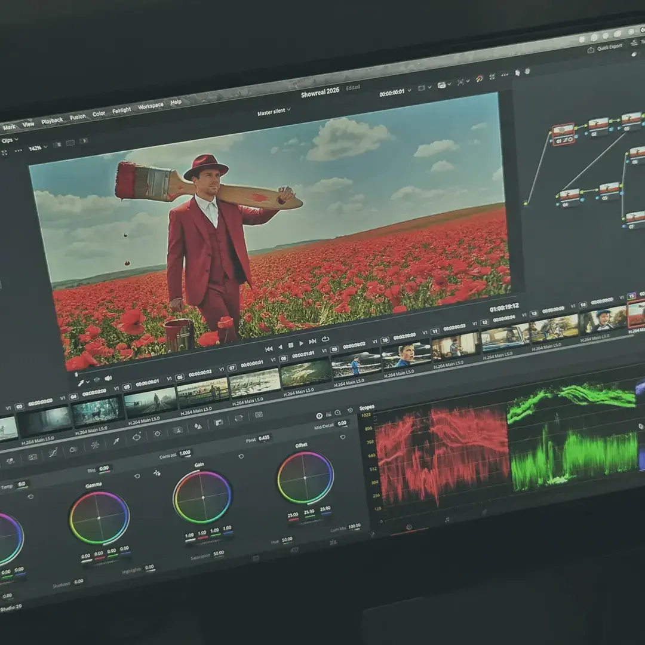Image resolution: width=645 pixels, height=645 pixels.
Task: Open the qualifier picker dropdown below viewer
Action: click(x=84, y=383)
